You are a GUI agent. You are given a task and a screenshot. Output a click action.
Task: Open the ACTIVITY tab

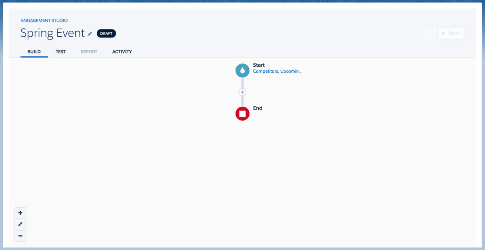[122, 52]
